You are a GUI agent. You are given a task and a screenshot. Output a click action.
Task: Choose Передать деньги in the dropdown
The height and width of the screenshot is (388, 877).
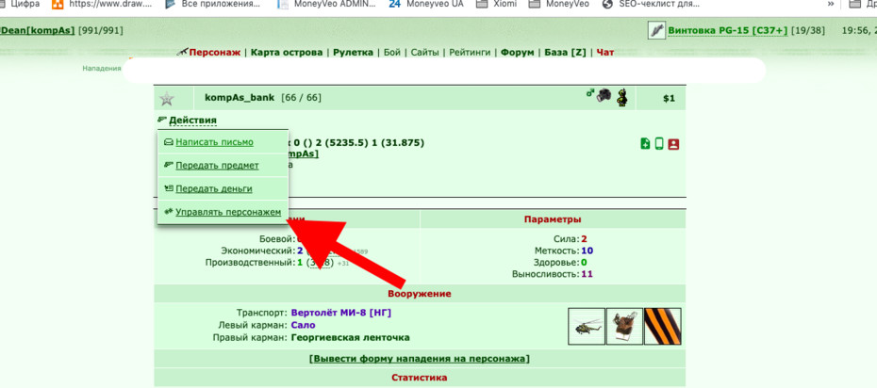pos(214,188)
